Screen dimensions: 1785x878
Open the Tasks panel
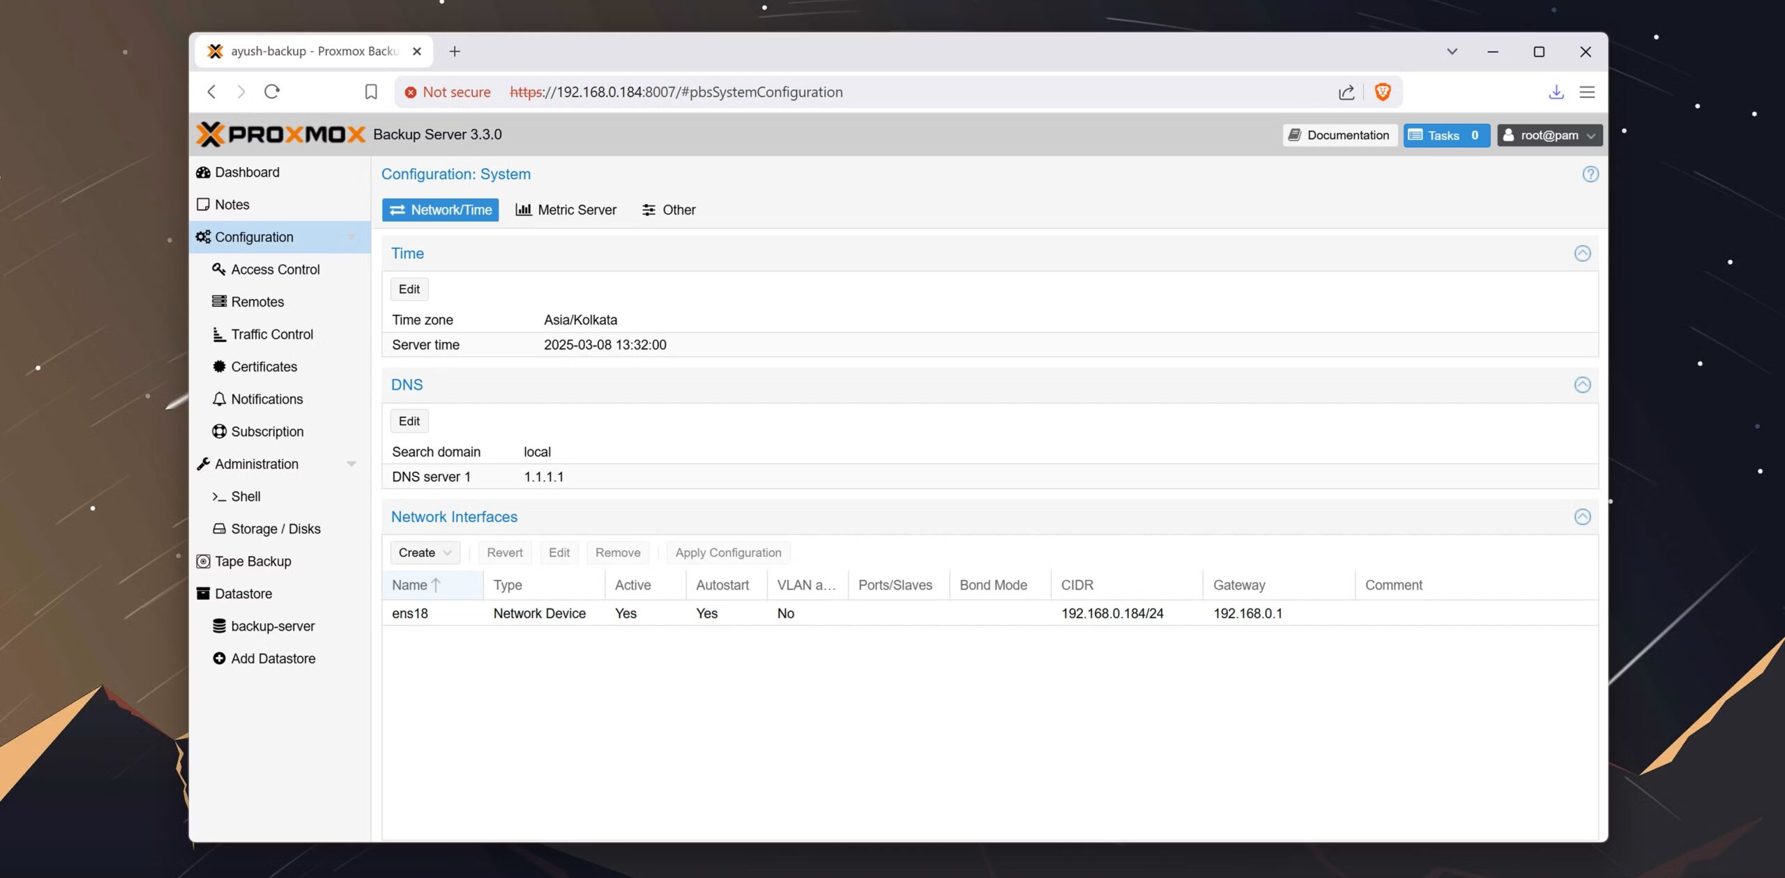[1446, 134]
